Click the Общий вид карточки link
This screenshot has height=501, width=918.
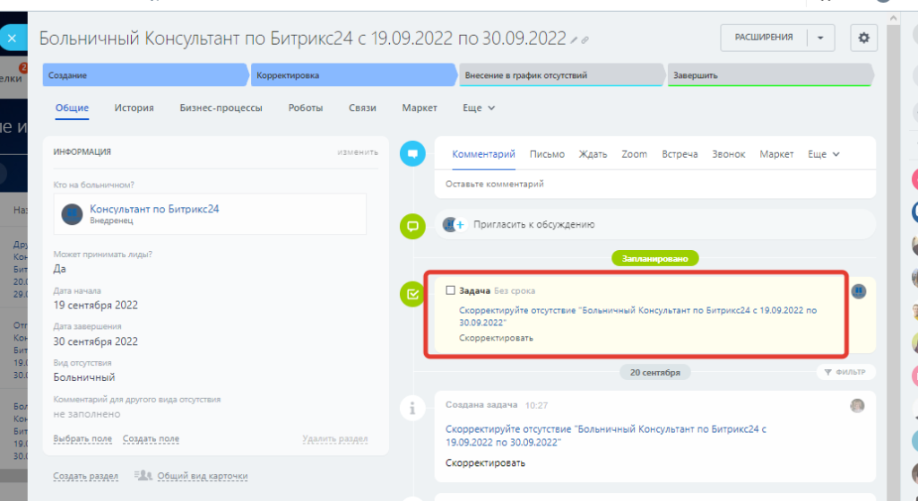(202, 476)
